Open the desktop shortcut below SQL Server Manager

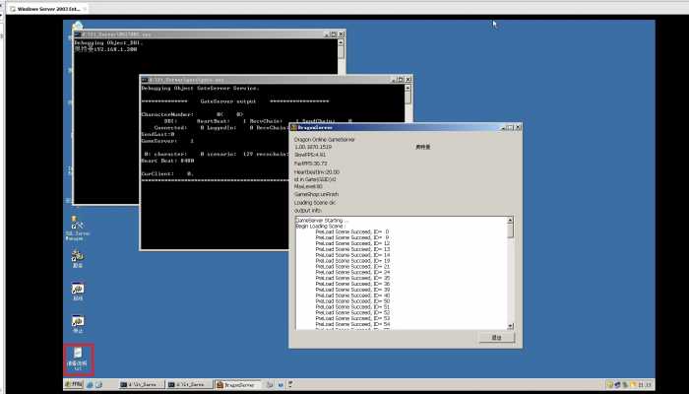tap(77, 257)
